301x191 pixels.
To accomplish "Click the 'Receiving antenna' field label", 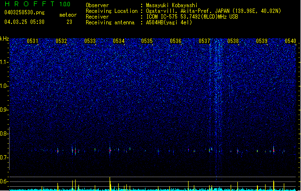I will click(x=110, y=22).
